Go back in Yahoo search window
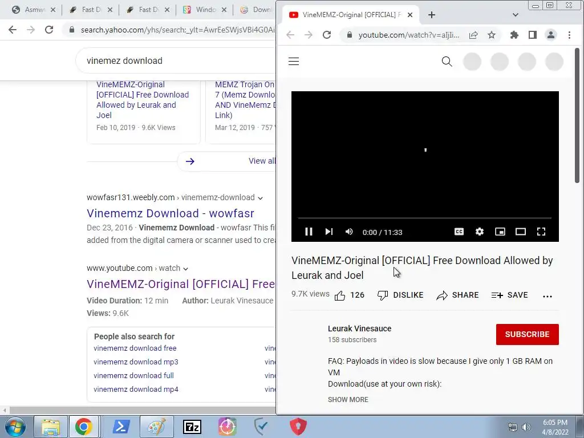 click(x=13, y=30)
